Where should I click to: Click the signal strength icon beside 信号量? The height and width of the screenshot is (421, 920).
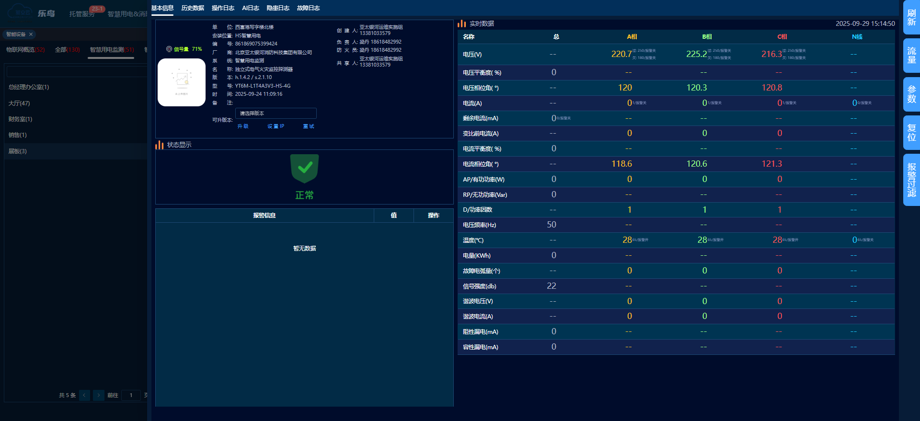pyautogui.click(x=169, y=49)
